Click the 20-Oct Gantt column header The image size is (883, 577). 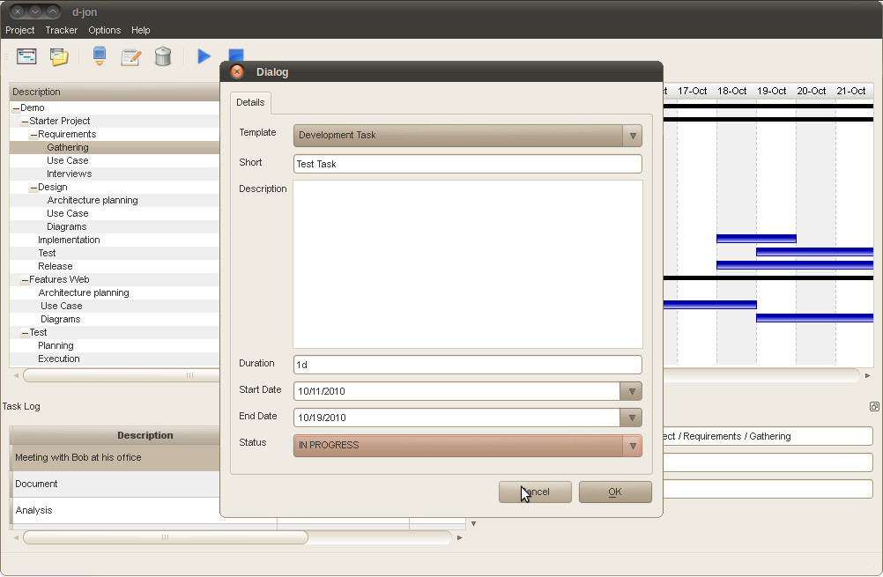click(811, 91)
